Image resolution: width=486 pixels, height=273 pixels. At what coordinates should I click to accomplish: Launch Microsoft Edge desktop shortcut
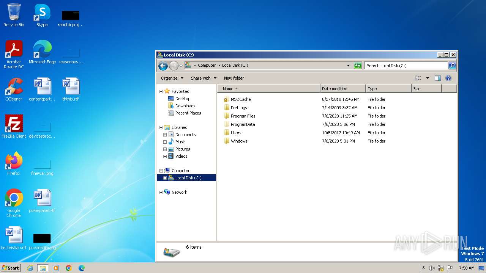42,52
